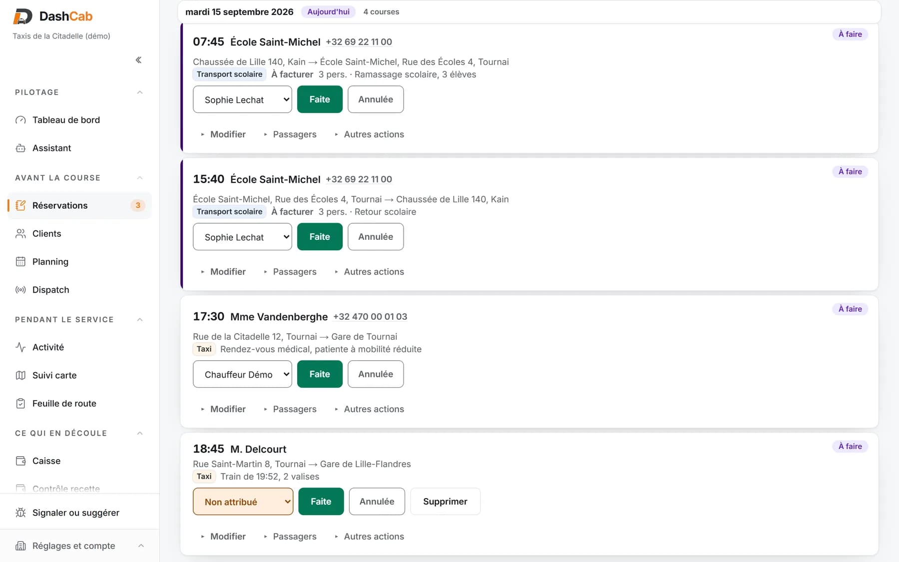This screenshot has width=899, height=562.
Task: Mark the 18:45 Delcourt course as Faite
Action: pos(321,502)
